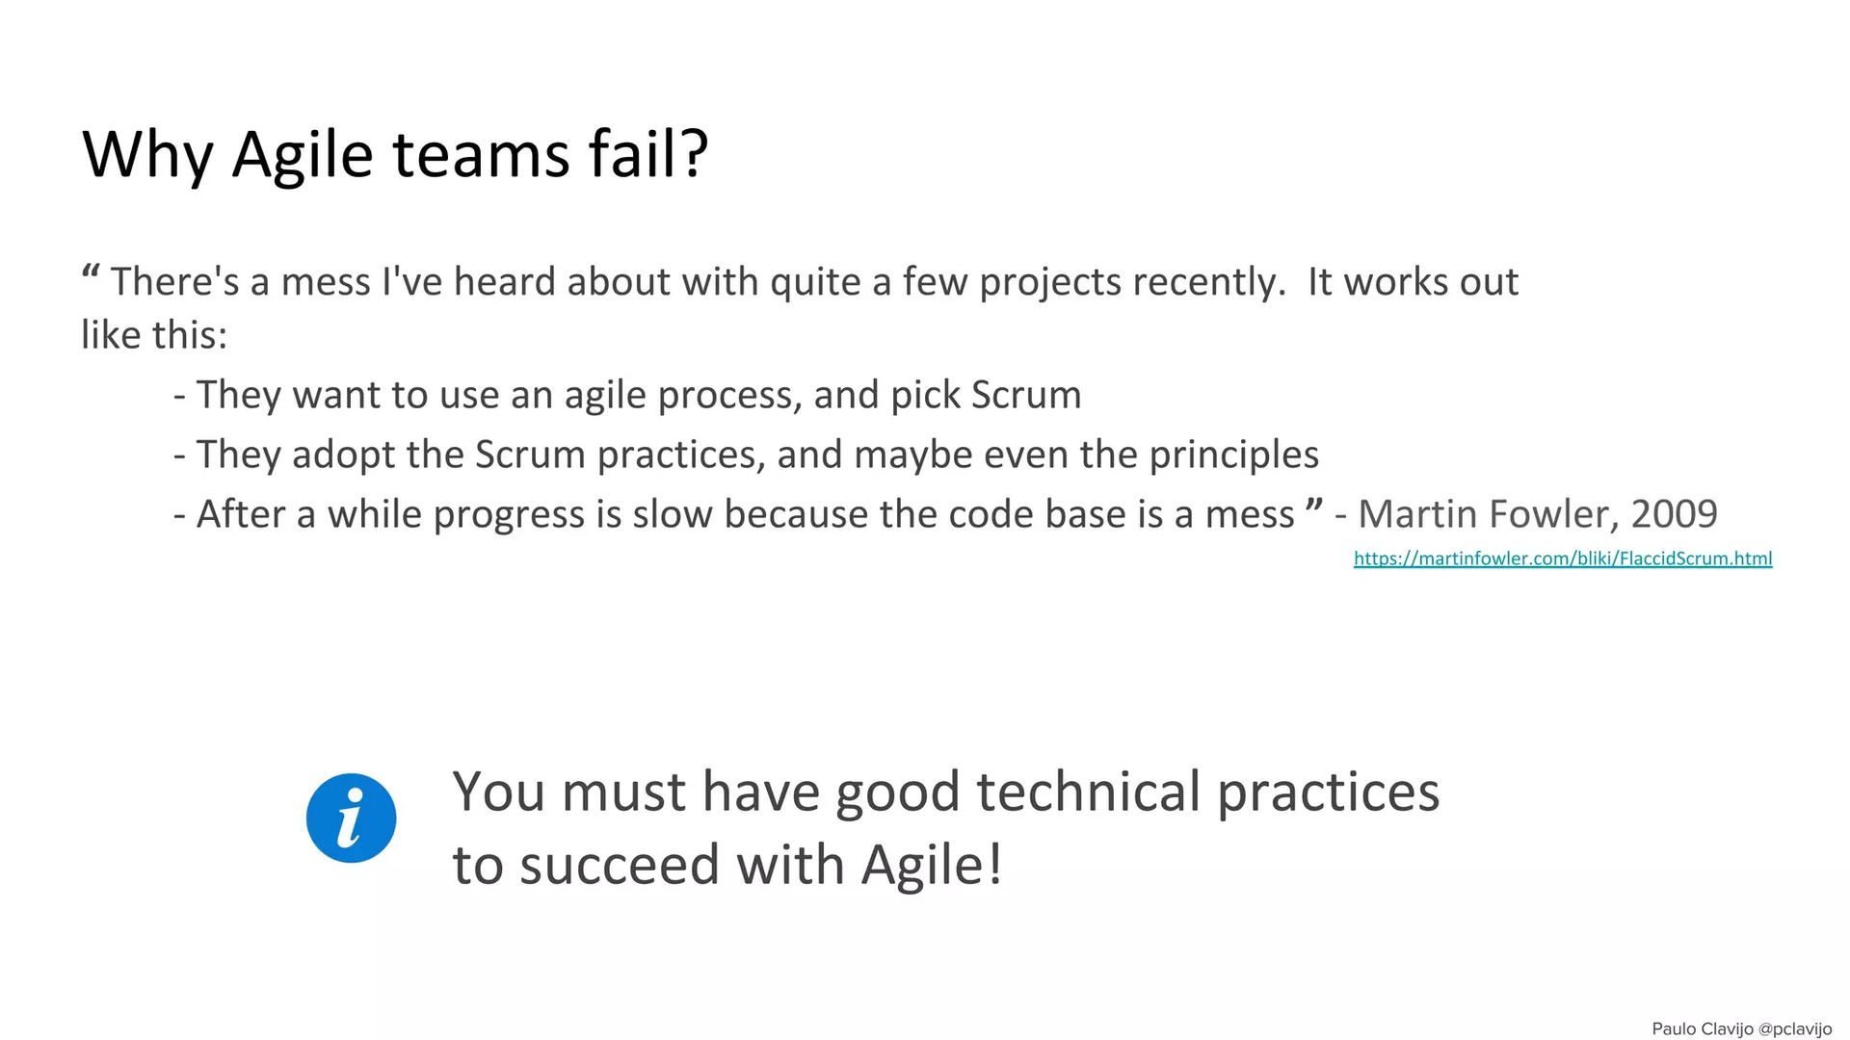
Task: Click the '@pclavijo' handle in the footer
Action: [1795, 1029]
